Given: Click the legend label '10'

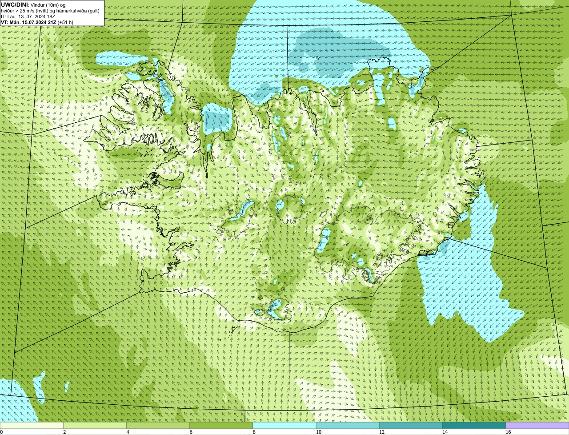Looking at the screenshot, I should point(319,432).
